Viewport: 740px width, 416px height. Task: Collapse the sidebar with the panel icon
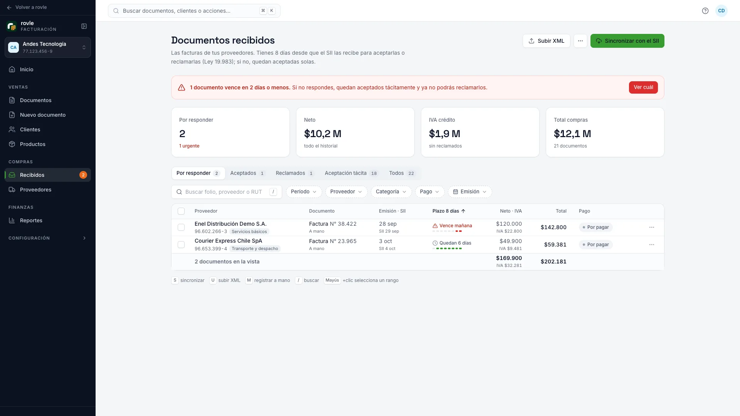[x=84, y=26]
